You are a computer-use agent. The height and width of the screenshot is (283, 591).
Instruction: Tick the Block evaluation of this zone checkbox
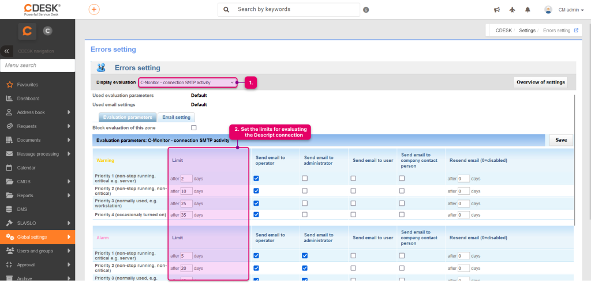pos(194,127)
